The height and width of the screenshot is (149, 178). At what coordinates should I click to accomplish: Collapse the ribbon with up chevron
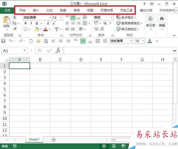[x=174, y=35]
